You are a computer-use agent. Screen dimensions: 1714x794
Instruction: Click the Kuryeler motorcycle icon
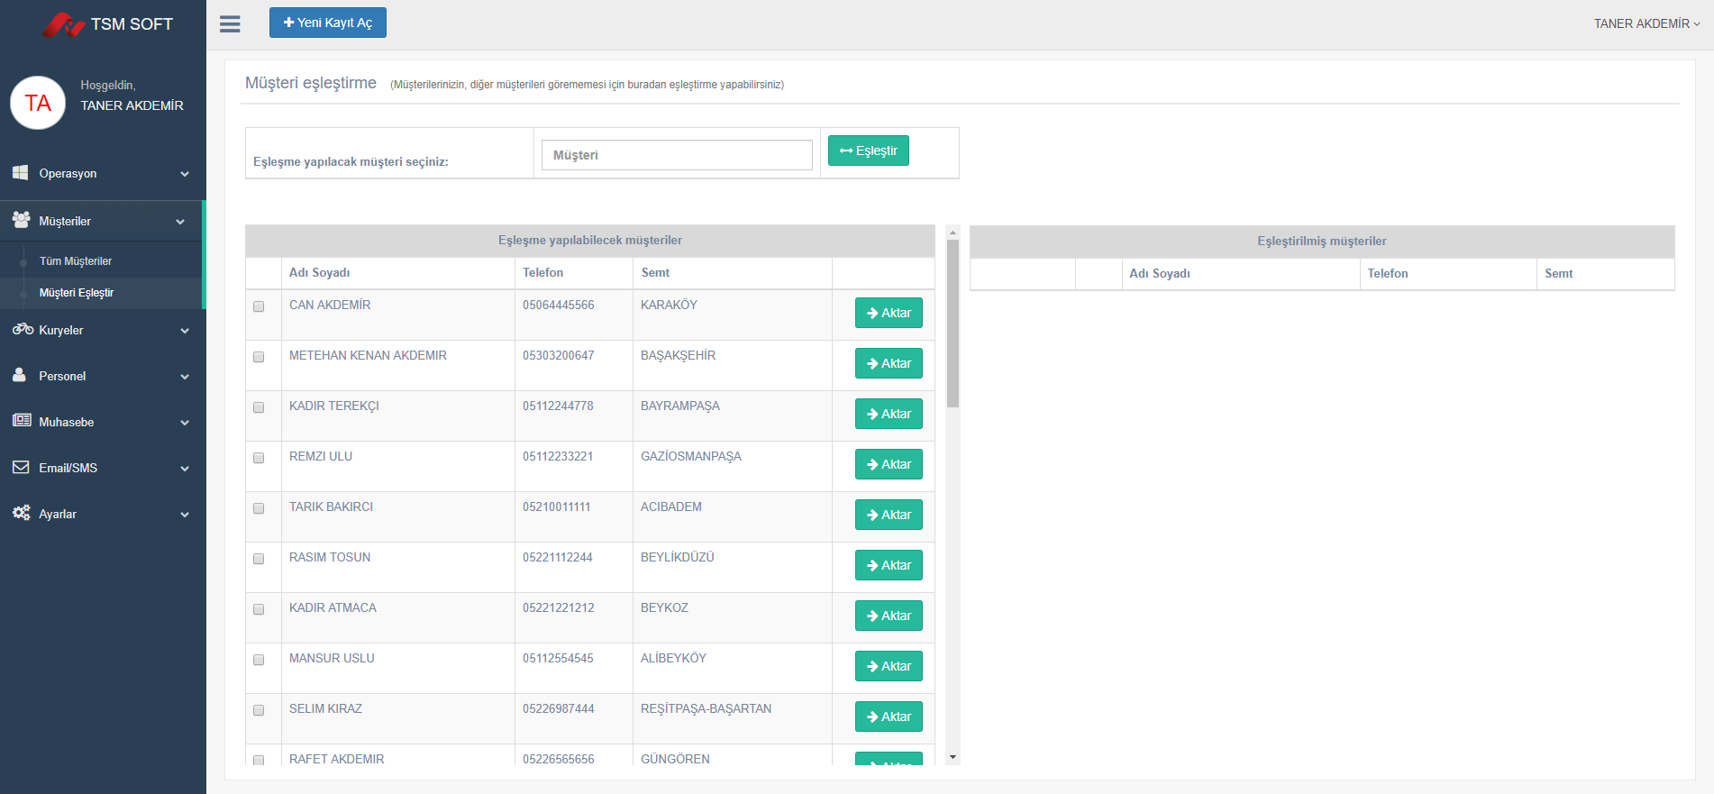pyautogui.click(x=23, y=330)
